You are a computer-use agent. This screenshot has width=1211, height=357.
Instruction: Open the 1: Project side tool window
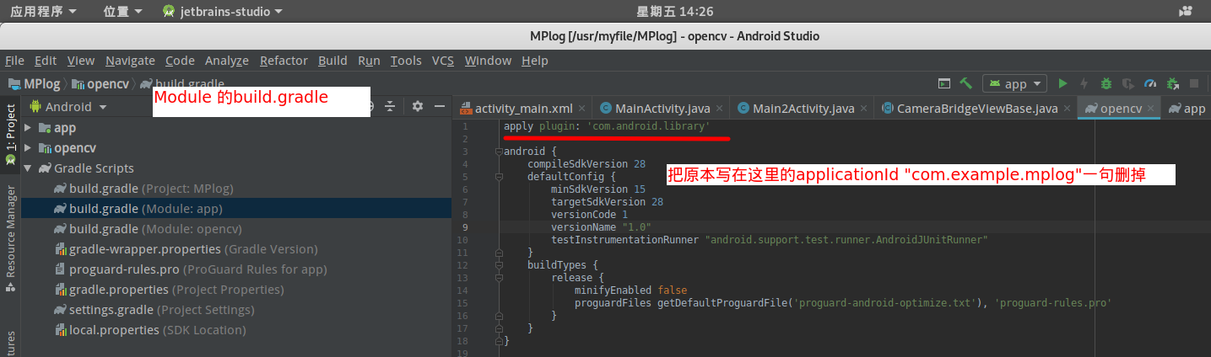click(x=10, y=134)
